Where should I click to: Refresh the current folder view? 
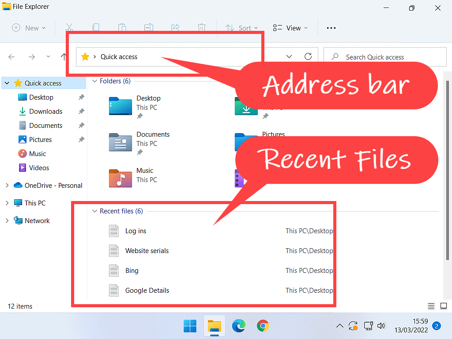click(x=308, y=56)
